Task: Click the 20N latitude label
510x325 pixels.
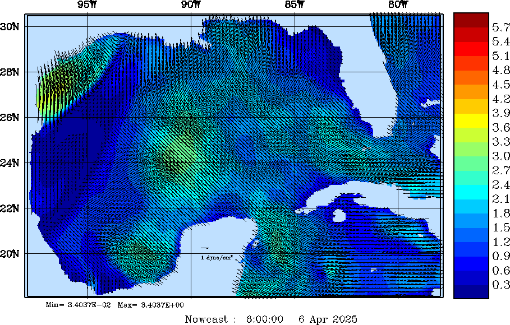Action: pos(10,253)
